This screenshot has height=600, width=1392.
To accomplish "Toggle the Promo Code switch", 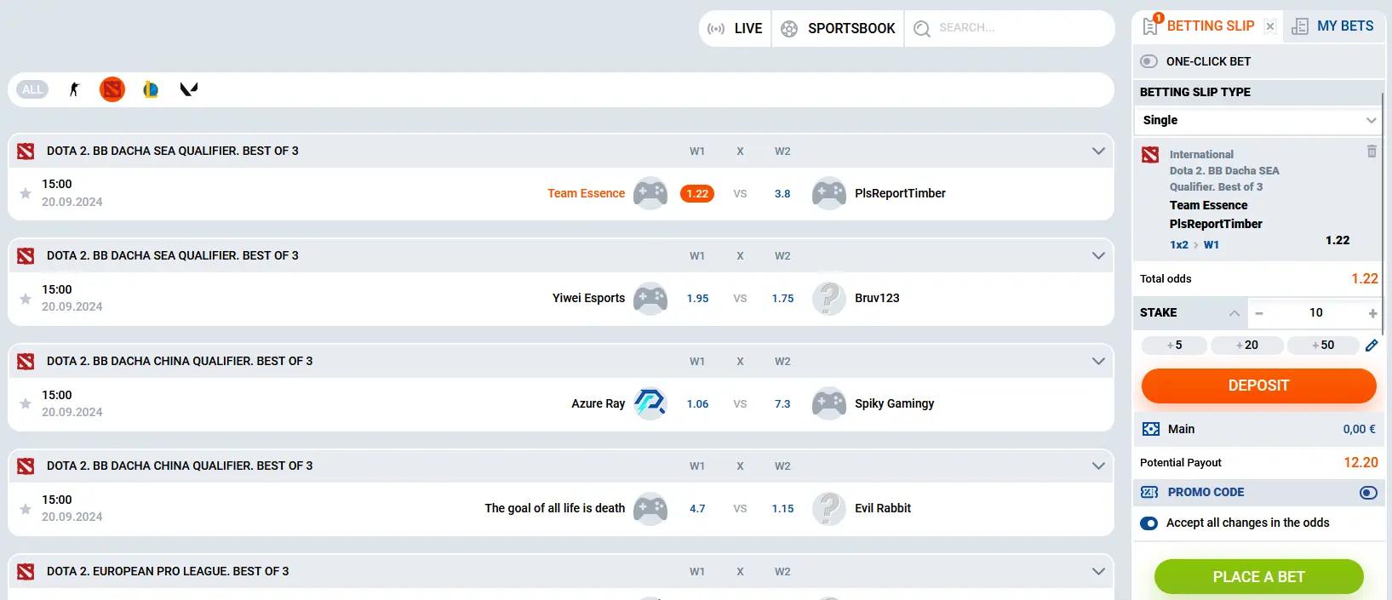I will 1368,493.
